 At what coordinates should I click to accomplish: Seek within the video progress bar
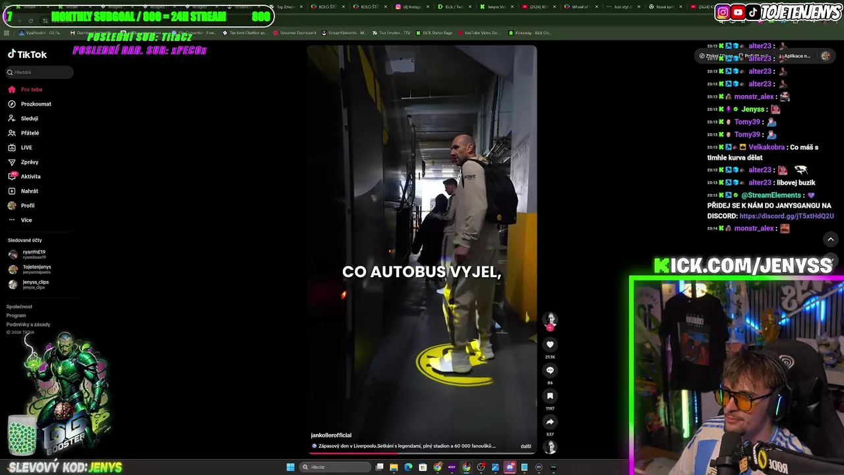[x=422, y=453]
